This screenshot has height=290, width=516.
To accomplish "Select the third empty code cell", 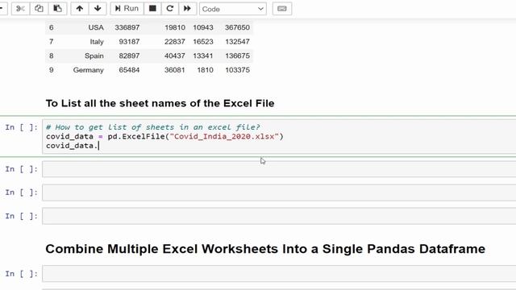I will [279, 216].
